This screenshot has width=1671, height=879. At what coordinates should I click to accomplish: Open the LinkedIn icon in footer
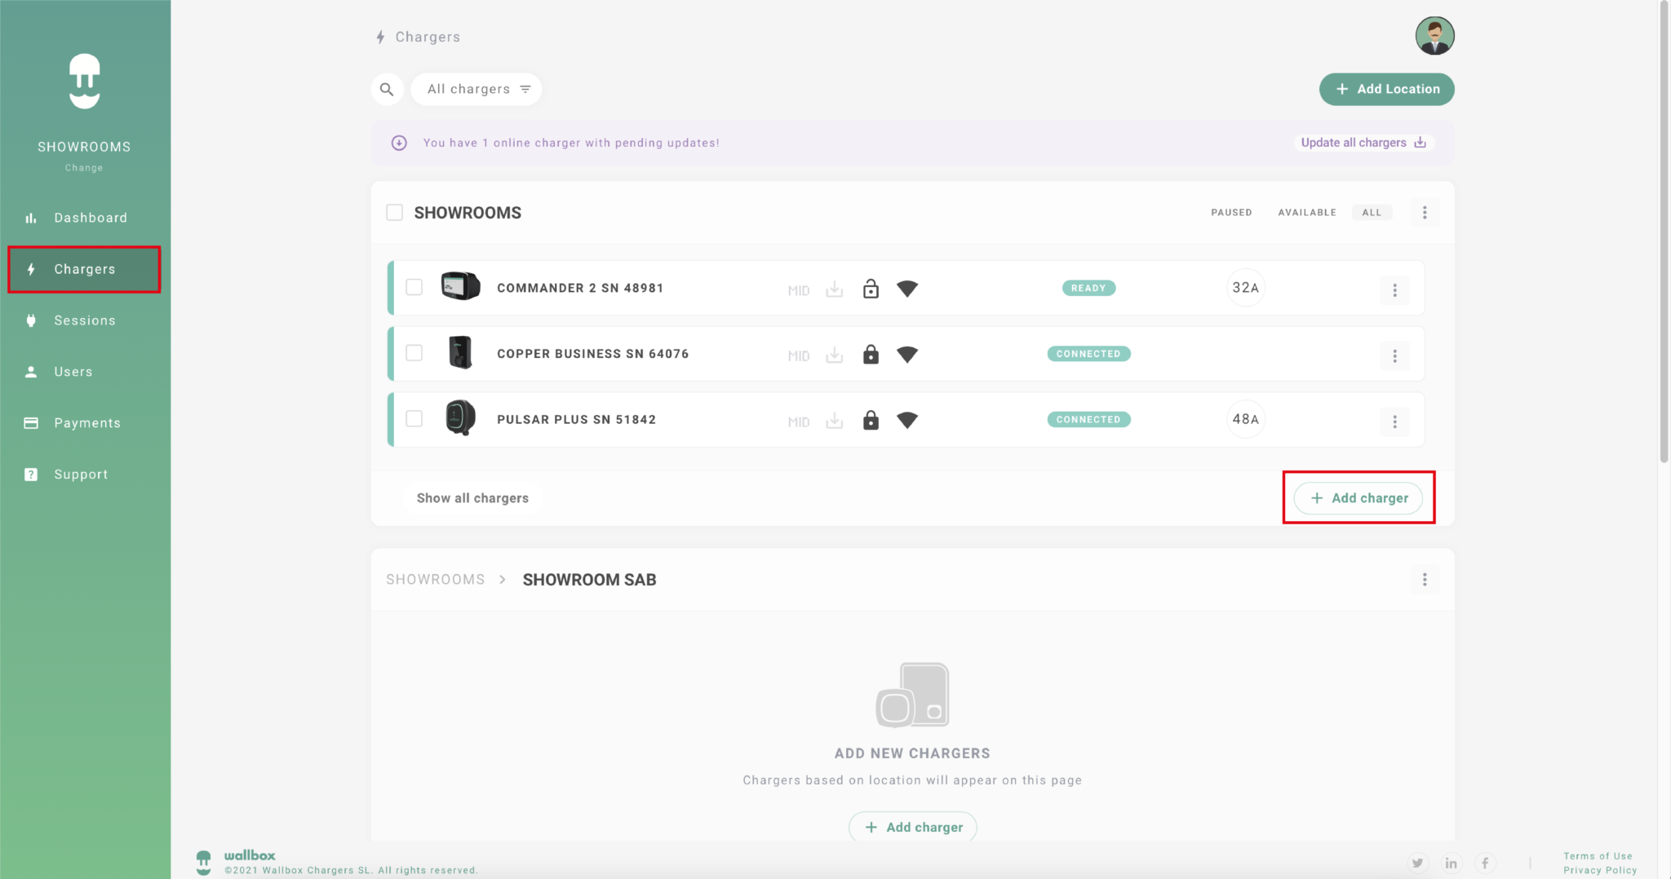(x=1451, y=863)
